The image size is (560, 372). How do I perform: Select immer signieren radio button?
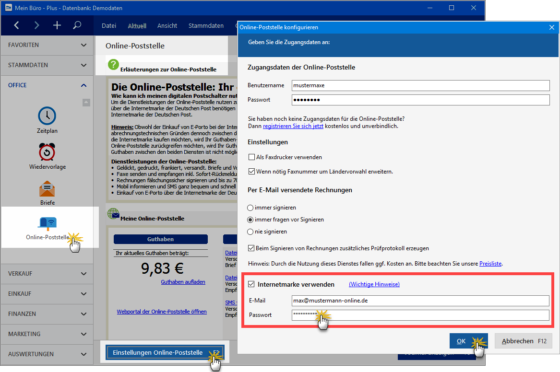coord(250,208)
